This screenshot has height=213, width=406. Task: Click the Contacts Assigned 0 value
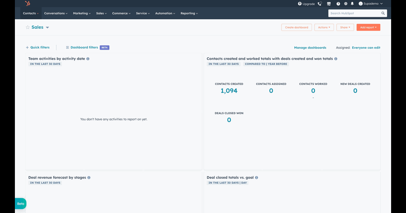pyautogui.click(x=271, y=91)
